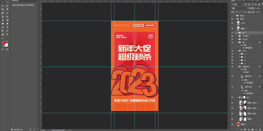This screenshot has width=263, height=131.
Task: Hide the LOGO layer
Action: pos(232,23)
